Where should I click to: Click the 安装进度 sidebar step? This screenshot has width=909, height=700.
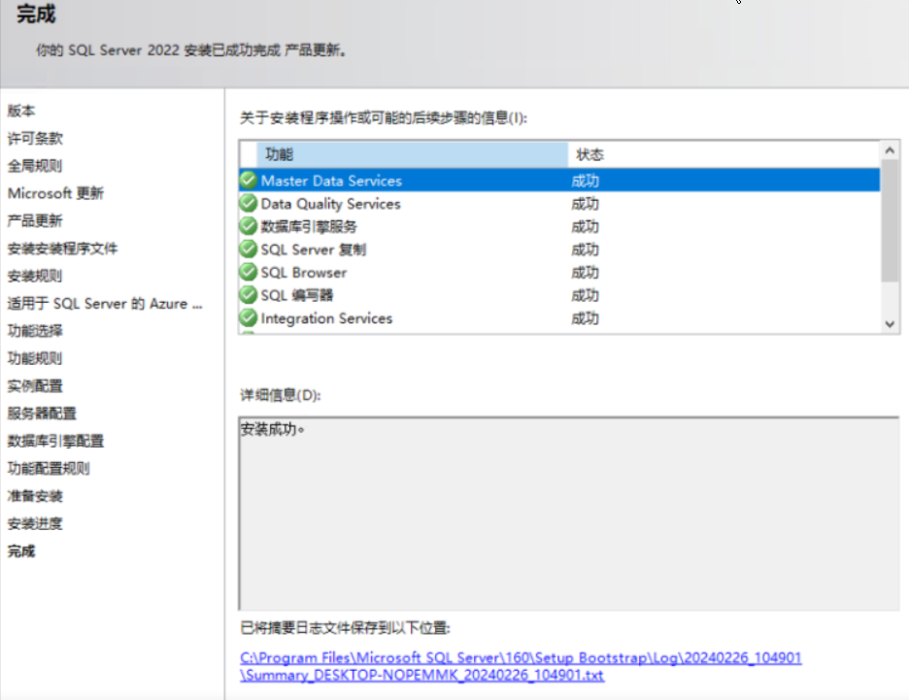click(35, 523)
